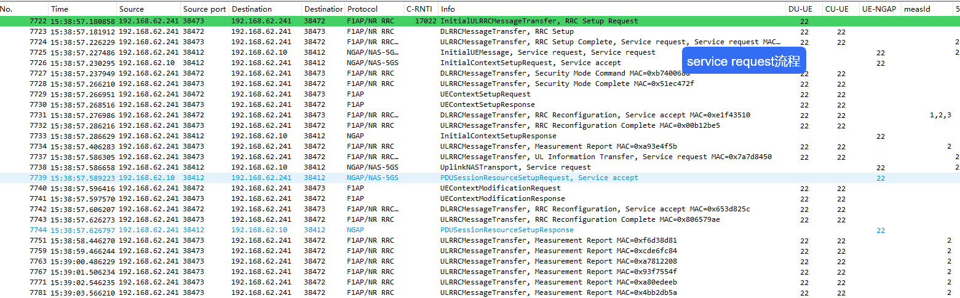Sort by the Source port column
The width and height of the screenshot is (960, 298).
[x=205, y=9]
